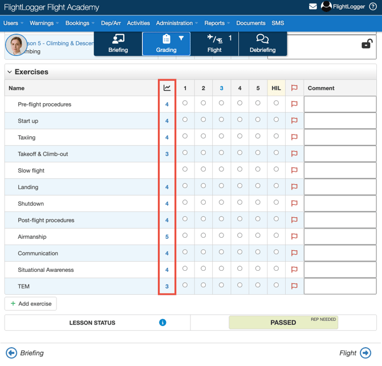382x366 pixels.
Task: Flag the TEM exercise row
Action: [294, 286]
